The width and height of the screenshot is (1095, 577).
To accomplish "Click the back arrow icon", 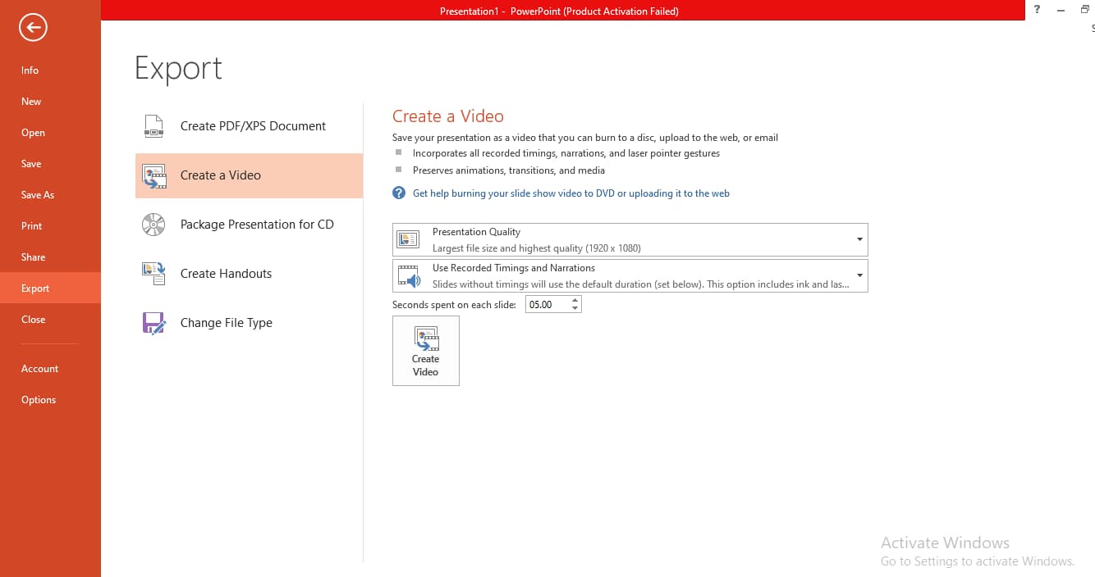I will pos(34,29).
